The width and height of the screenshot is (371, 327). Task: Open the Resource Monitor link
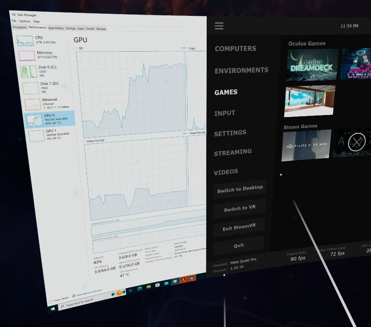tap(88, 295)
